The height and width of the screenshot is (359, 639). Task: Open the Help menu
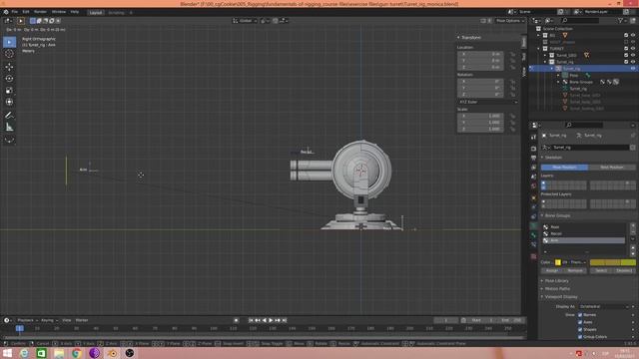point(75,12)
